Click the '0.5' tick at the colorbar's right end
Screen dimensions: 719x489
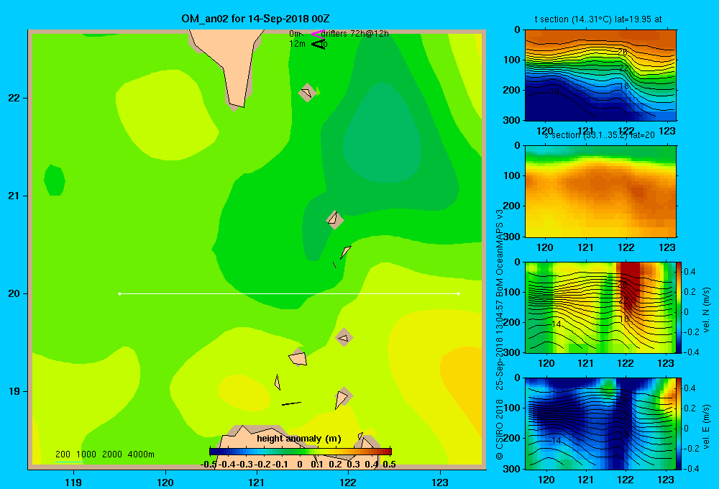(389, 465)
